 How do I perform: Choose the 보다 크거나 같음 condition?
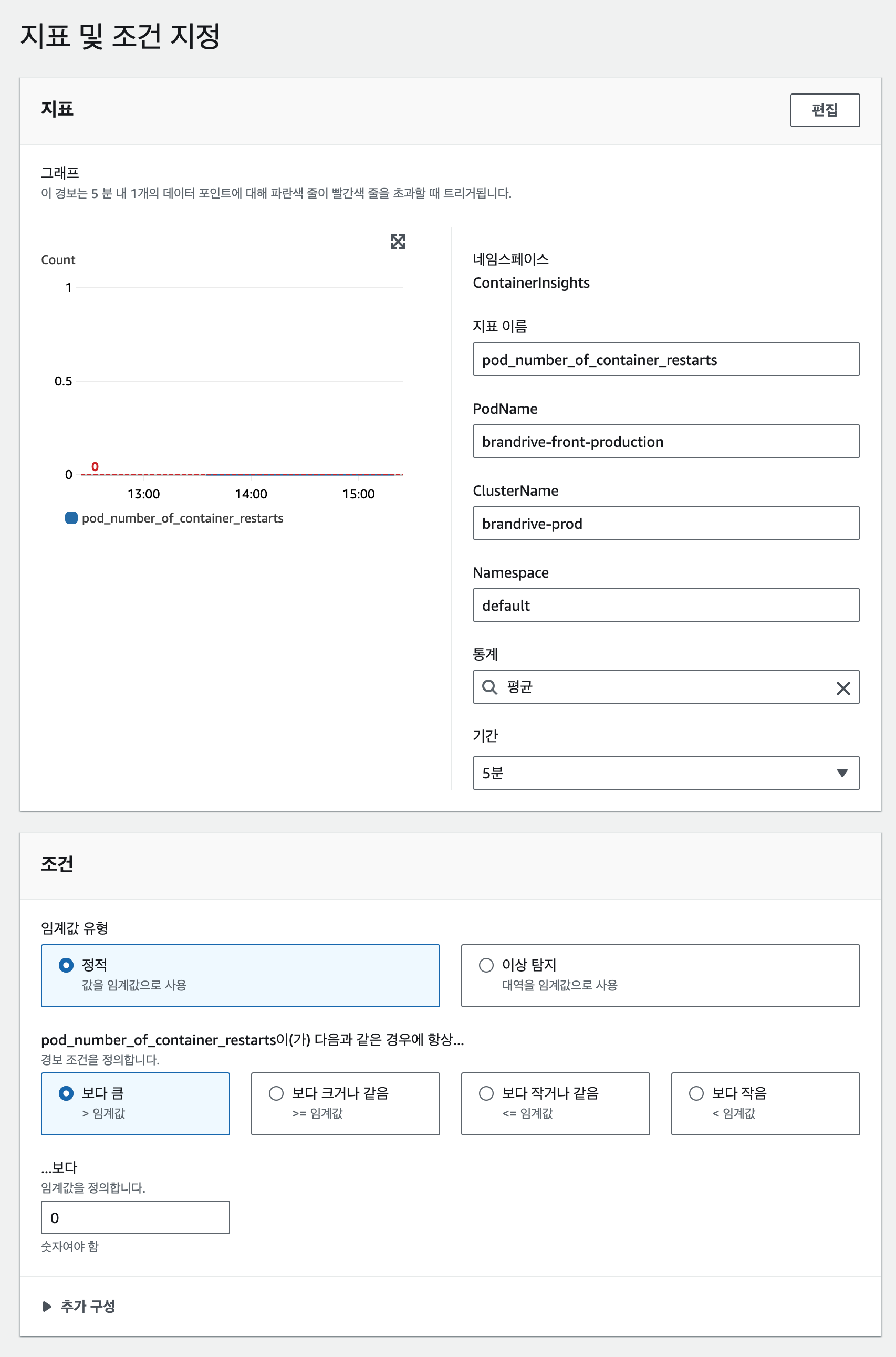345,1103
